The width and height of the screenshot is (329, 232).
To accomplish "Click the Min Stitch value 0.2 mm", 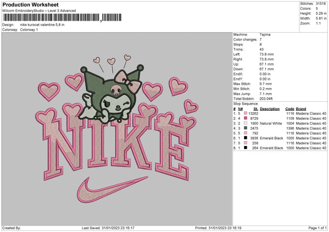I will (265, 89).
